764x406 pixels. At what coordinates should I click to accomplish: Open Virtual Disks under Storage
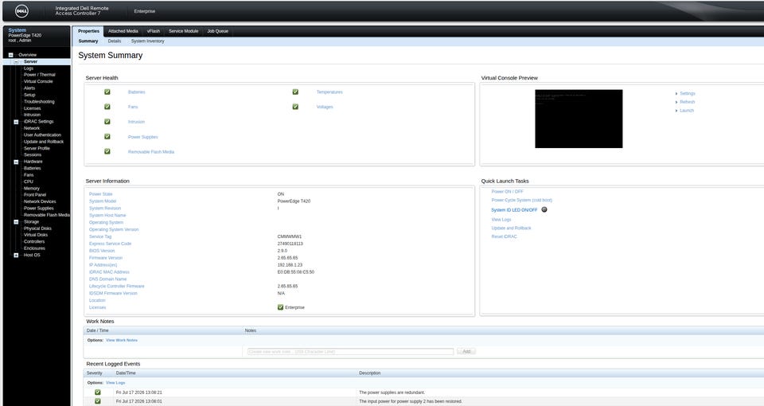click(36, 234)
